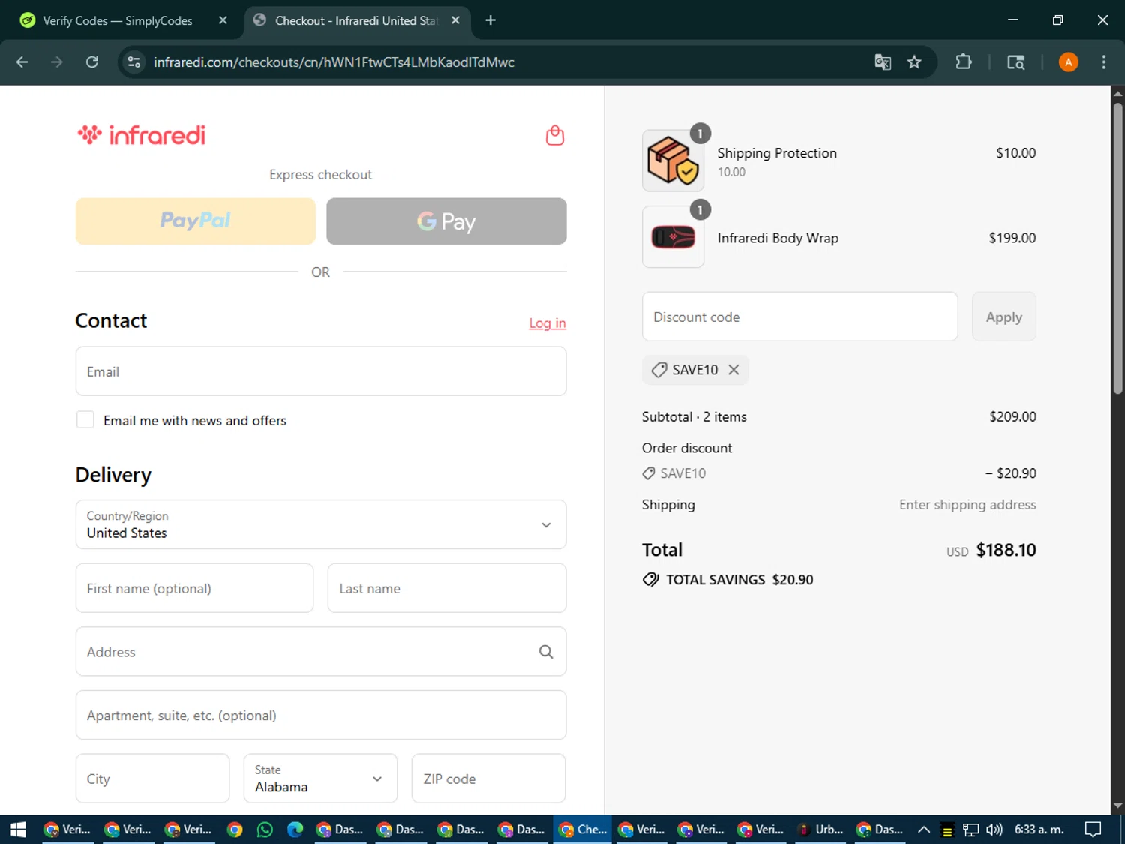Open the Windows notification center

1093,829
